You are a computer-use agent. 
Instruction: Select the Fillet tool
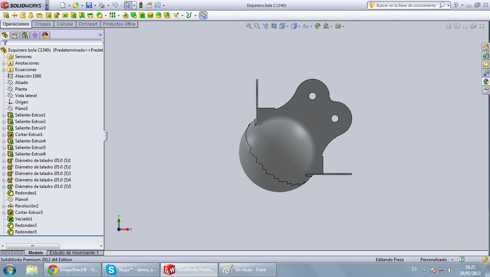(100, 15)
